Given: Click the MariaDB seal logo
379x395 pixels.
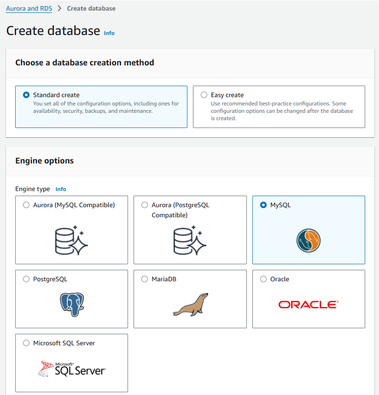Looking at the screenshot, I should 191,304.
